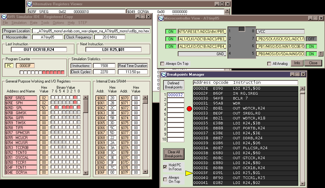
Task: Click the SPL hex value 5D
Action: pyautogui.click(x=44, y=108)
